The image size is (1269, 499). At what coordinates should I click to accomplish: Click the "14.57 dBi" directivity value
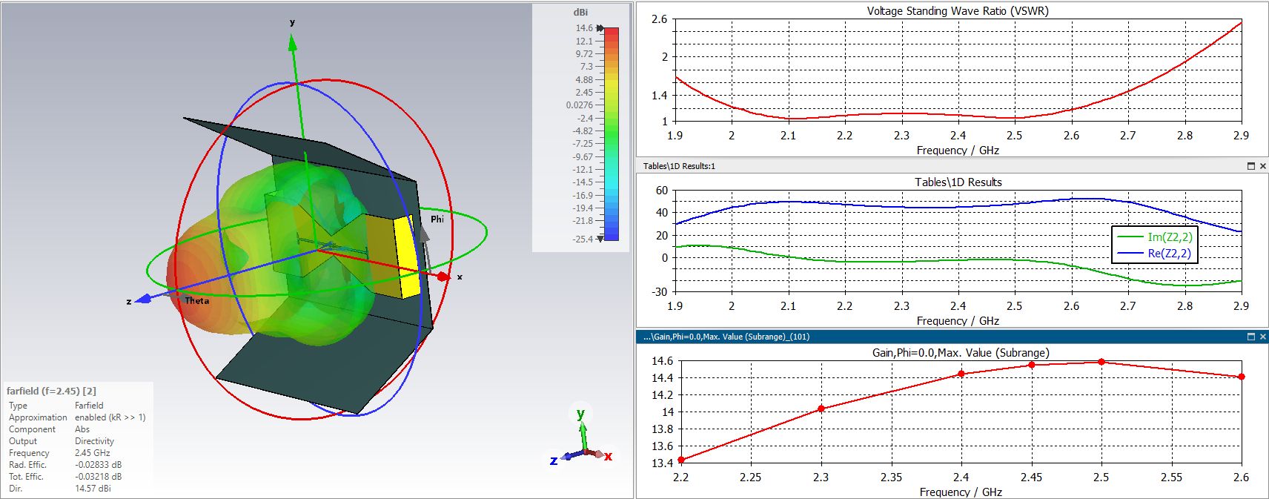click(x=93, y=489)
